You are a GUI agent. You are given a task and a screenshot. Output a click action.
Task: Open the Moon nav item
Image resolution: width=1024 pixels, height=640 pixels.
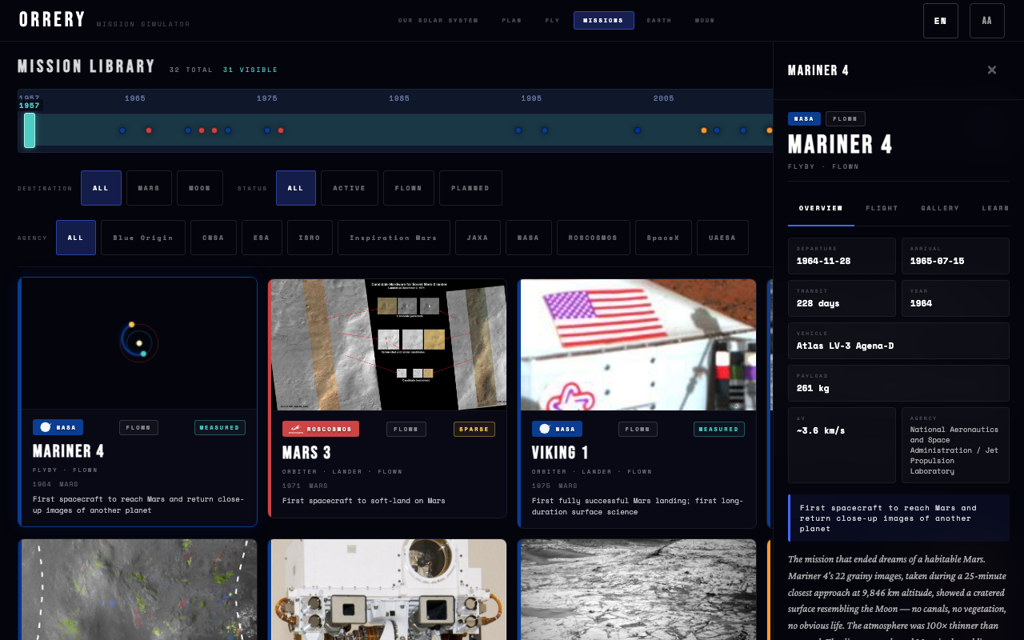point(704,20)
